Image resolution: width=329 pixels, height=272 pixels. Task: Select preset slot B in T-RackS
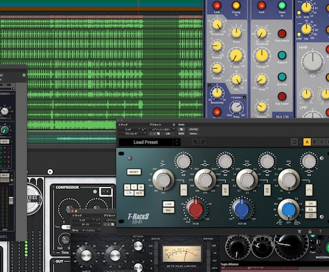[315, 142]
